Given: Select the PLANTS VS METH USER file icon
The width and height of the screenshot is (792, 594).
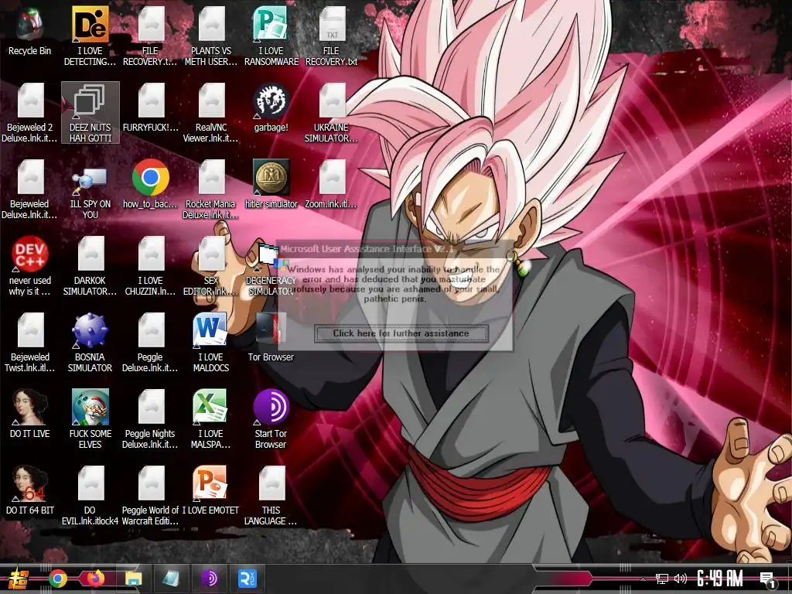Looking at the screenshot, I should pyautogui.click(x=211, y=36).
